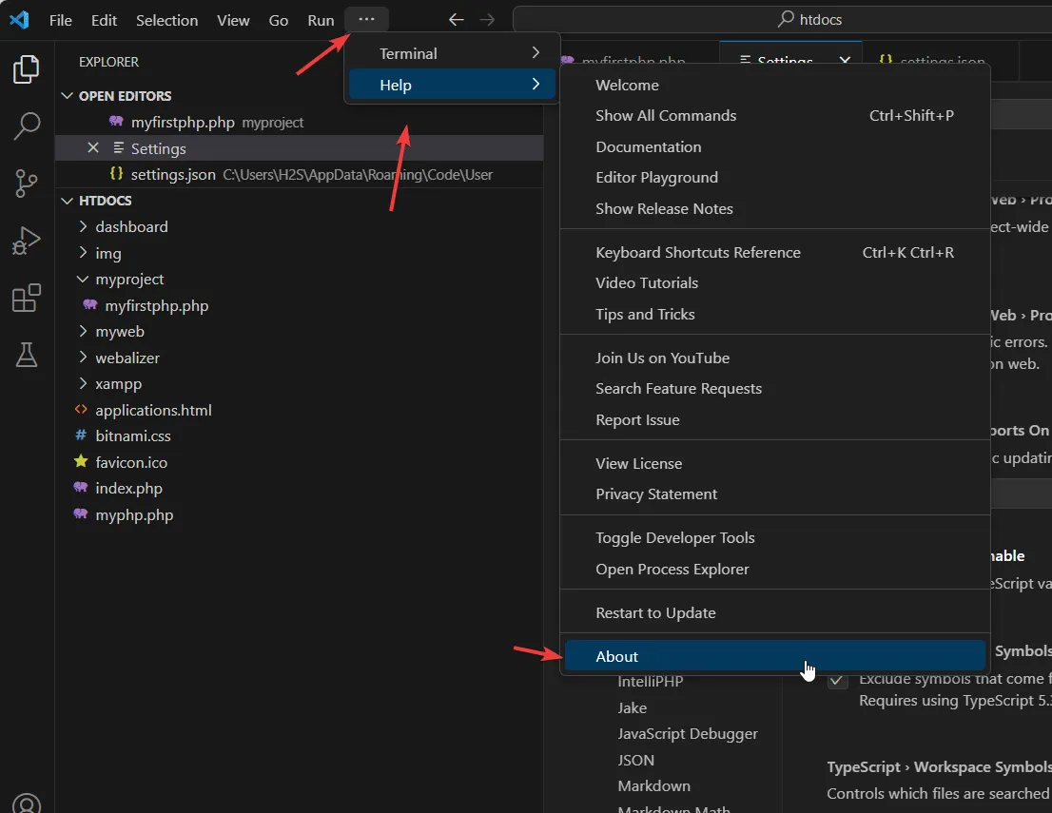The image size is (1052, 813).
Task: Open the Extensions view icon
Action: (27, 298)
